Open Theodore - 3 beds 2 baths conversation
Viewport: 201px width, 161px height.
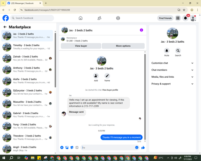[x=27, y=138]
